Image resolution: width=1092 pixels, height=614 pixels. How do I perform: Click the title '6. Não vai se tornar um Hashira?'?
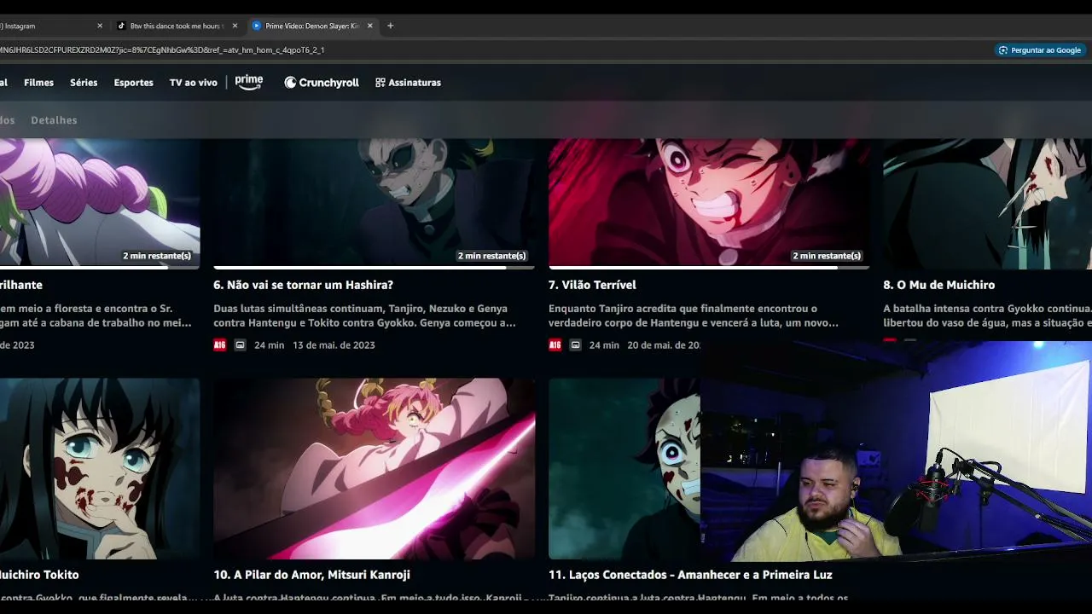pyautogui.click(x=303, y=285)
